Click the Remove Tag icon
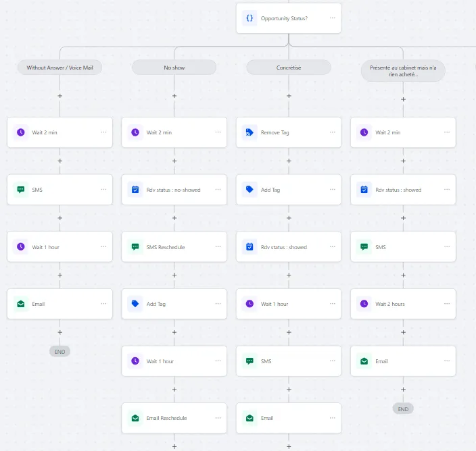This screenshot has height=451, width=476. [249, 132]
